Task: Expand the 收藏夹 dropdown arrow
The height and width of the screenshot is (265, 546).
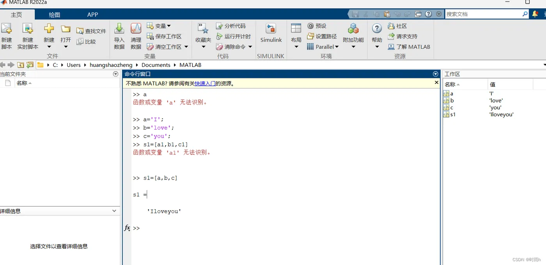Action: tap(203, 47)
